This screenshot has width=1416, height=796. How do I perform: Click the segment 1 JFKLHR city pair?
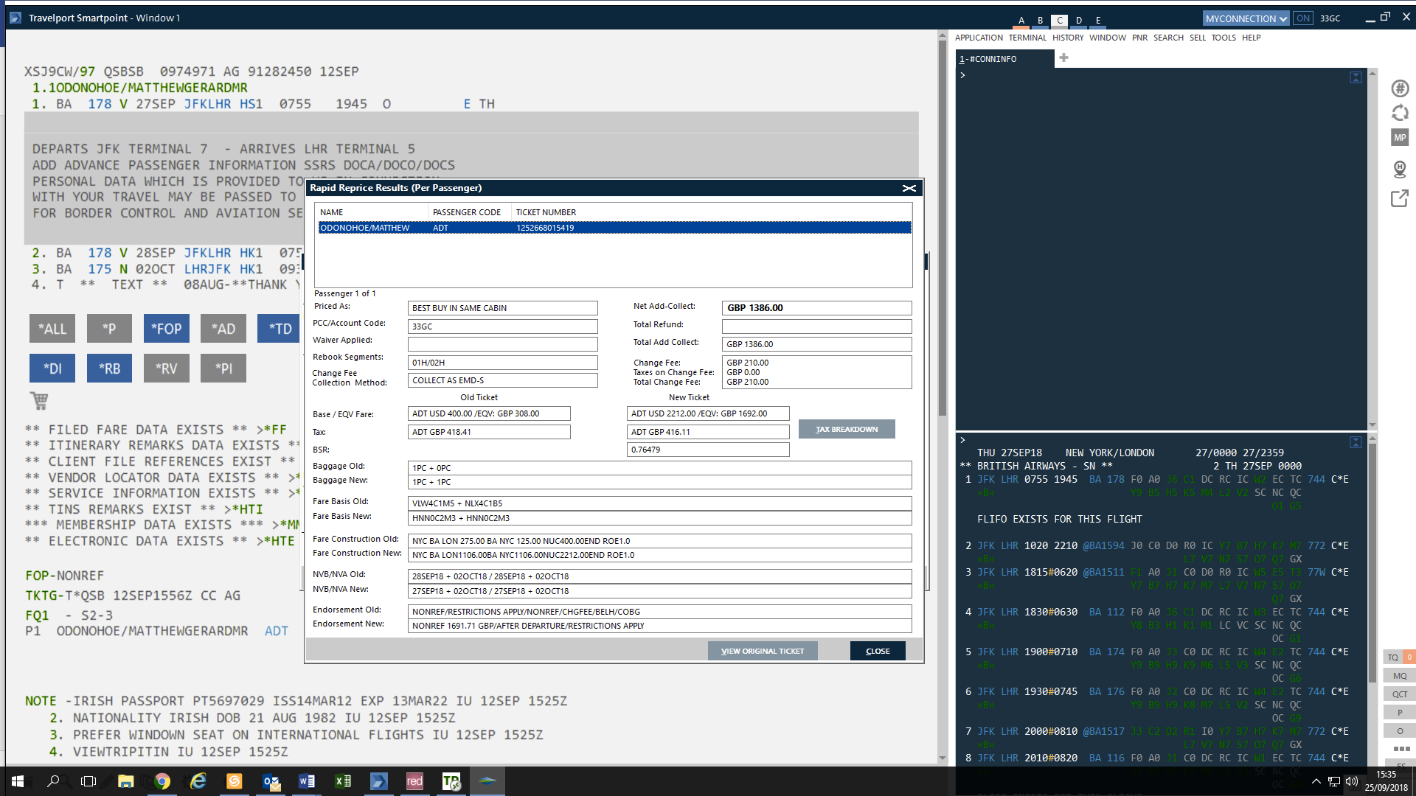click(x=207, y=104)
